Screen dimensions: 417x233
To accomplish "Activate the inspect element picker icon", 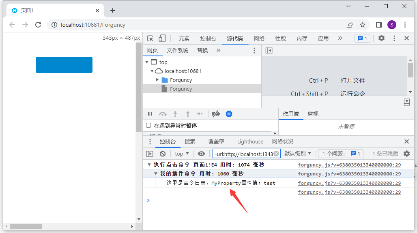I will coord(150,38).
